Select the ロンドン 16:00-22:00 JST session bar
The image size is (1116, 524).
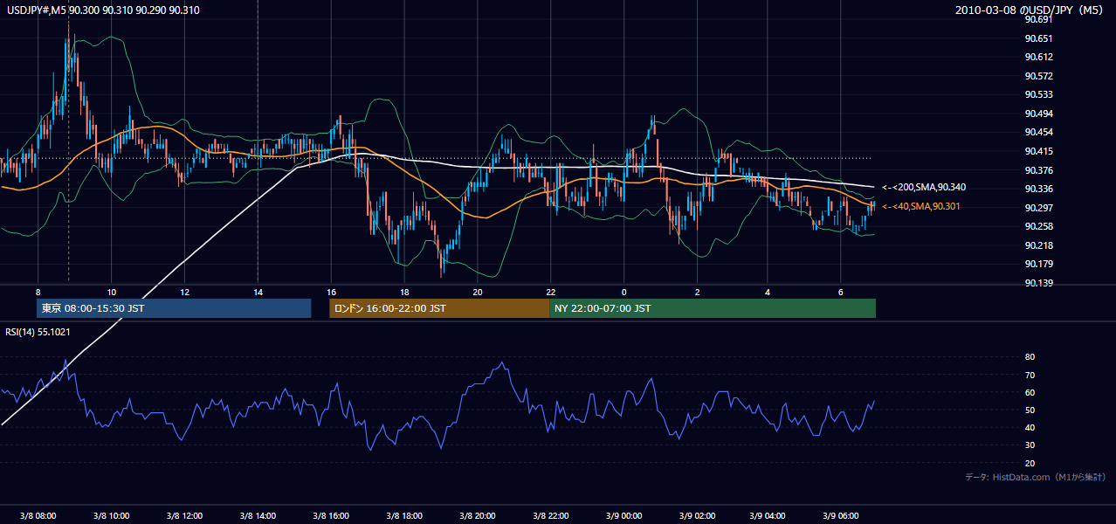point(439,308)
